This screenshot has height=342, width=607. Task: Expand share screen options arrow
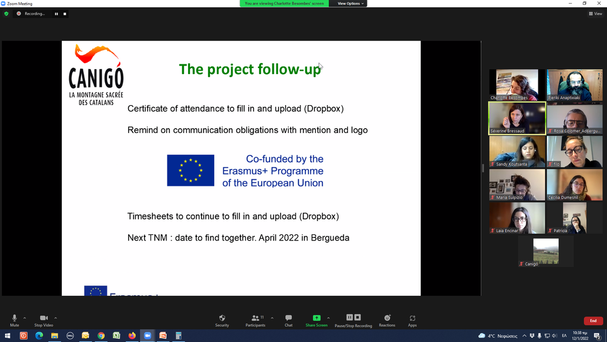pyautogui.click(x=328, y=318)
